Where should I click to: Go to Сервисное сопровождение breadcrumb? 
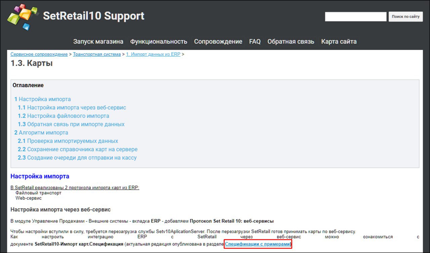(39, 54)
